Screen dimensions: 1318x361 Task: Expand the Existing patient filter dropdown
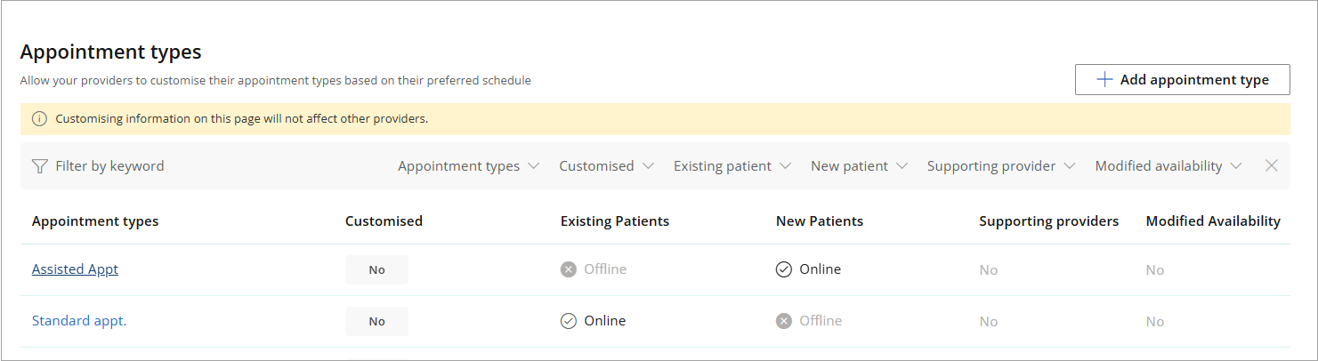(x=732, y=166)
